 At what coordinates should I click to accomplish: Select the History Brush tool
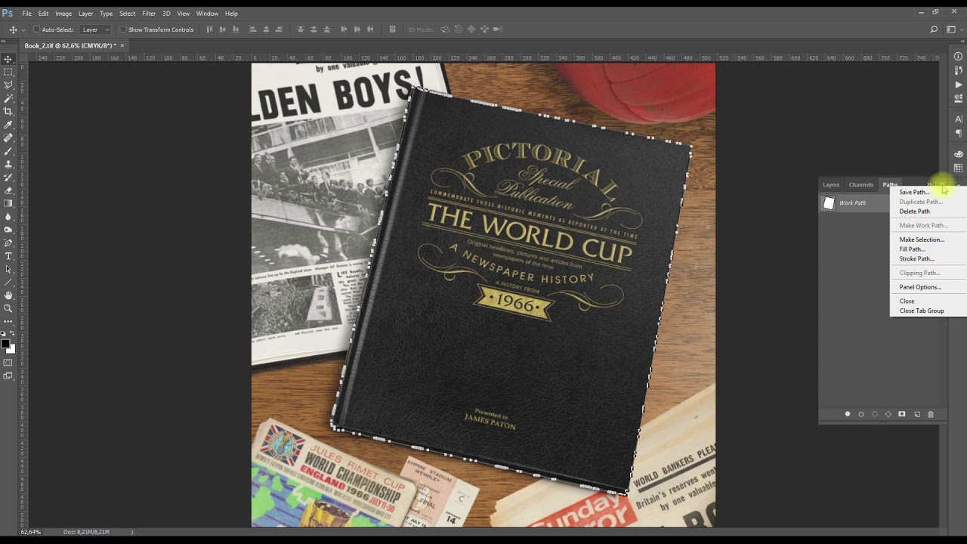[x=8, y=177]
